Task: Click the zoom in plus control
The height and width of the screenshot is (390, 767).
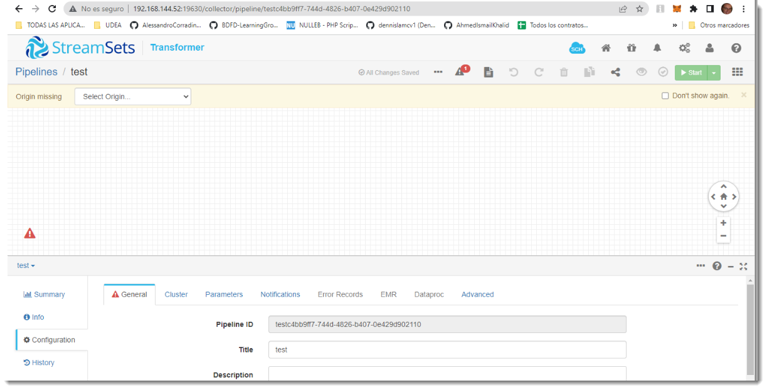Action: pyautogui.click(x=723, y=223)
